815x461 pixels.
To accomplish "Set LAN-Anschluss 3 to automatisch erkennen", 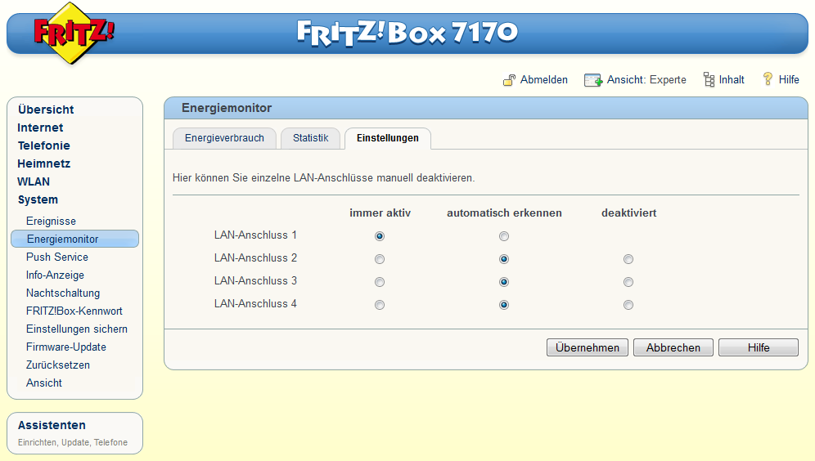I will (x=504, y=282).
